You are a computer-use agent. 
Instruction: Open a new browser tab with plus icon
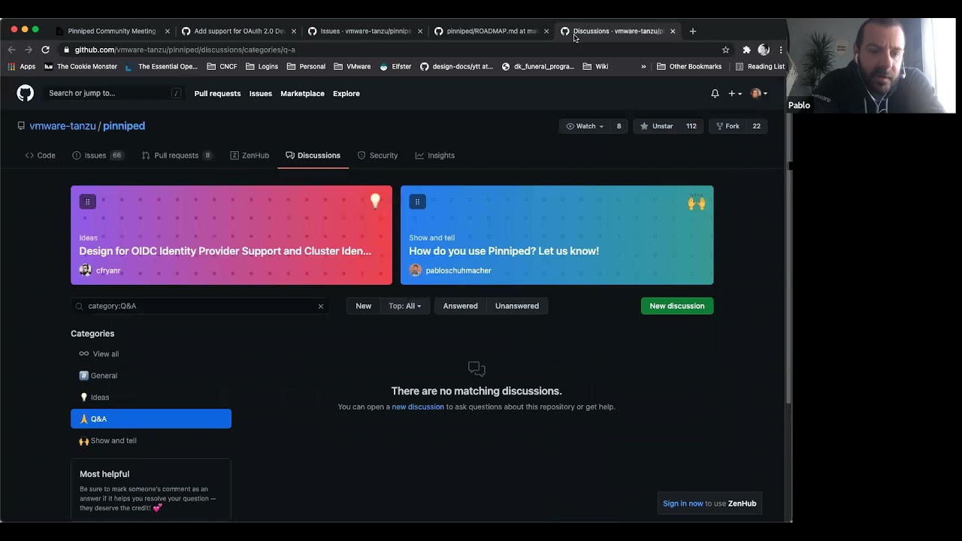click(693, 31)
